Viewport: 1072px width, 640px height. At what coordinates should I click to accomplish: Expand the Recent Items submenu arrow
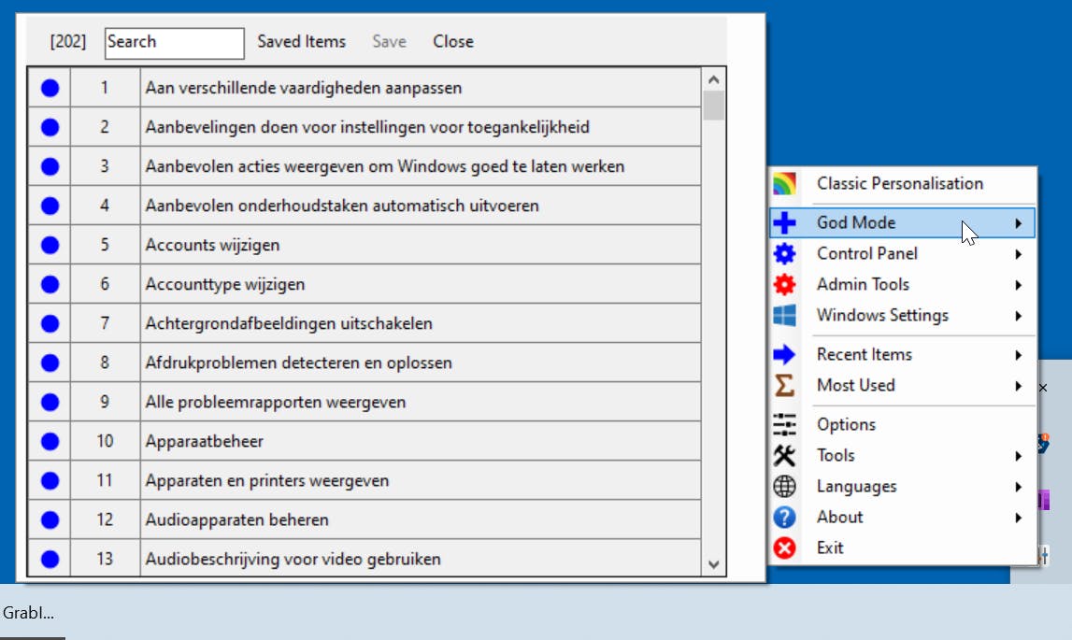tap(1019, 355)
